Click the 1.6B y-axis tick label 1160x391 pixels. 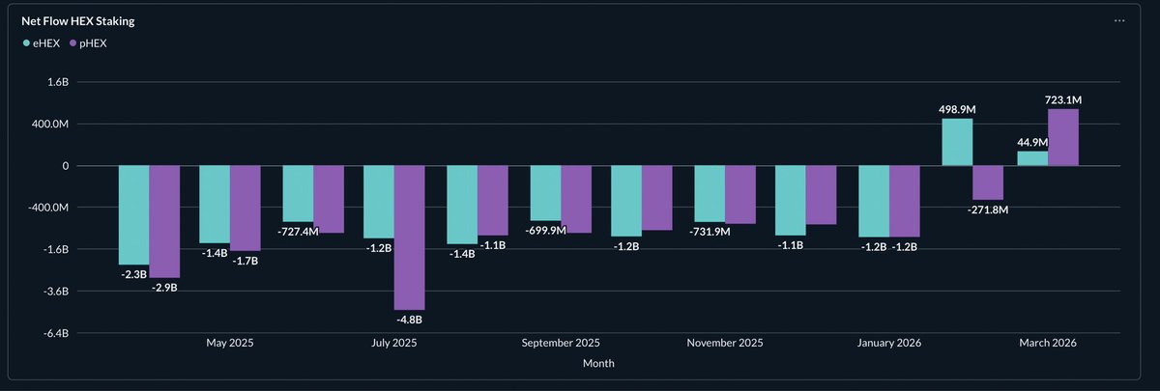56,83
